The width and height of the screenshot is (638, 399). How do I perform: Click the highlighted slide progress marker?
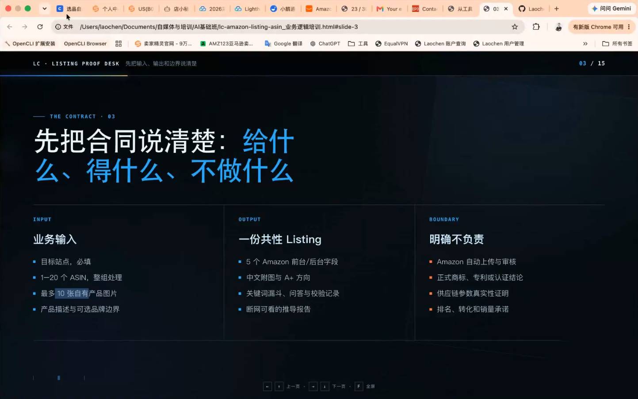tap(59, 378)
